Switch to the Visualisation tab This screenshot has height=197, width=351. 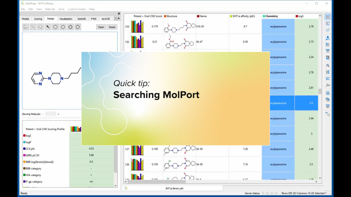tap(66, 18)
